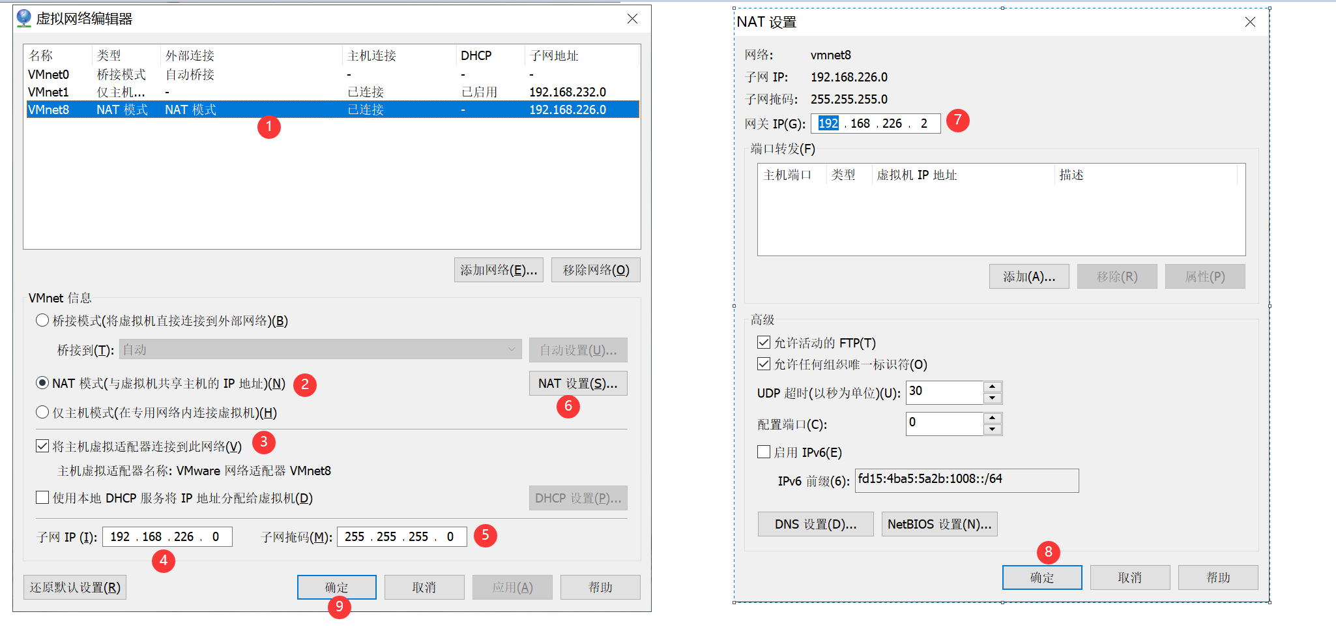This screenshot has width=1336, height=642.
Task: Open NetBIOS 设置(N)... dialog
Action: click(x=939, y=524)
